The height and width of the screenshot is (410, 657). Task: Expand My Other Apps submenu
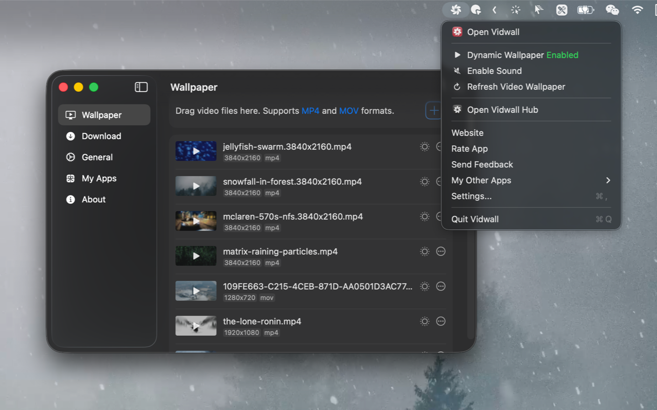click(531, 180)
